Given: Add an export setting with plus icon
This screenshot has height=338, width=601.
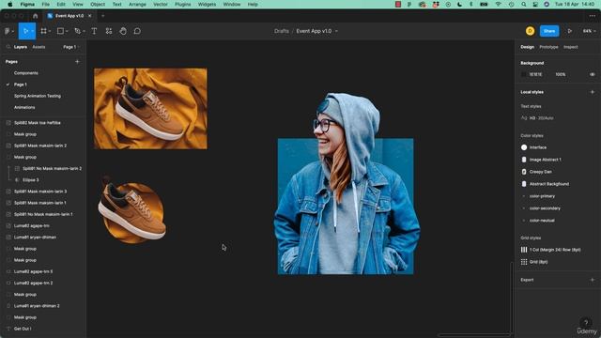Looking at the screenshot, I should 593,280.
